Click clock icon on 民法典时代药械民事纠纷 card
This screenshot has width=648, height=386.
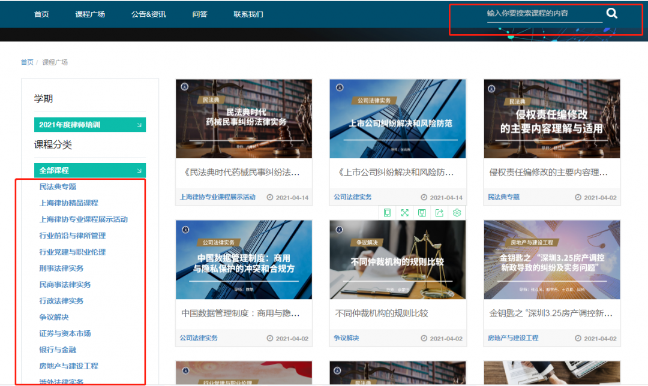coord(270,197)
